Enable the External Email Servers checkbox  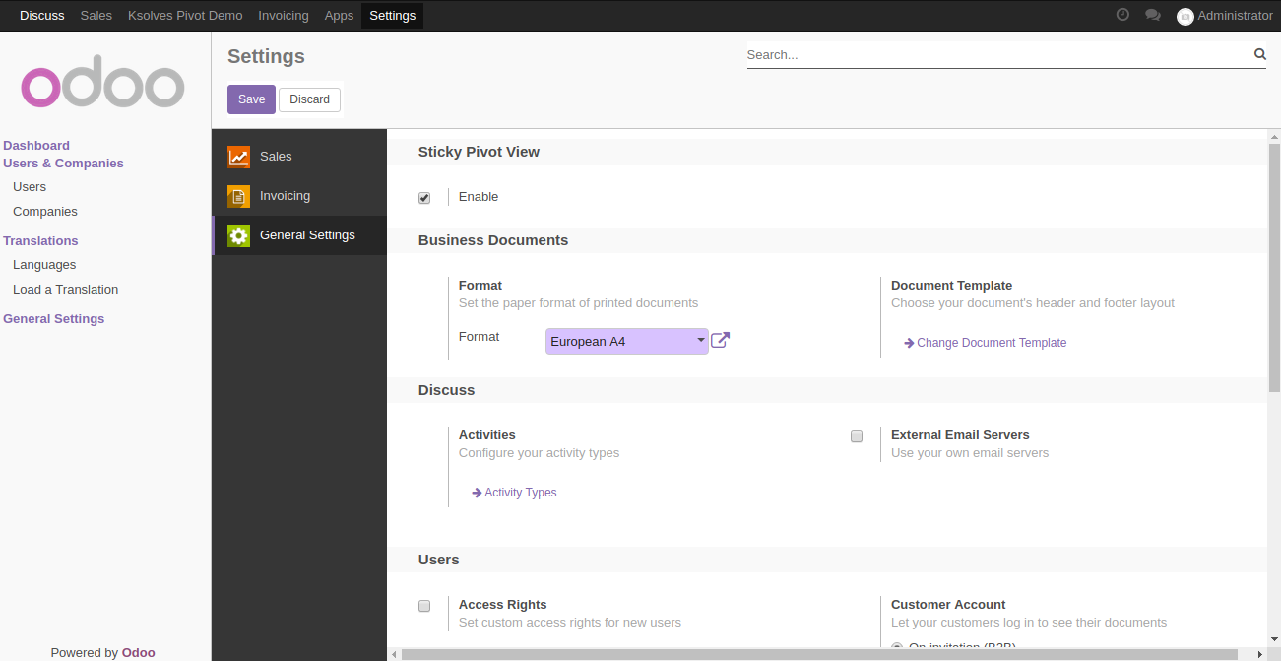point(857,436)
